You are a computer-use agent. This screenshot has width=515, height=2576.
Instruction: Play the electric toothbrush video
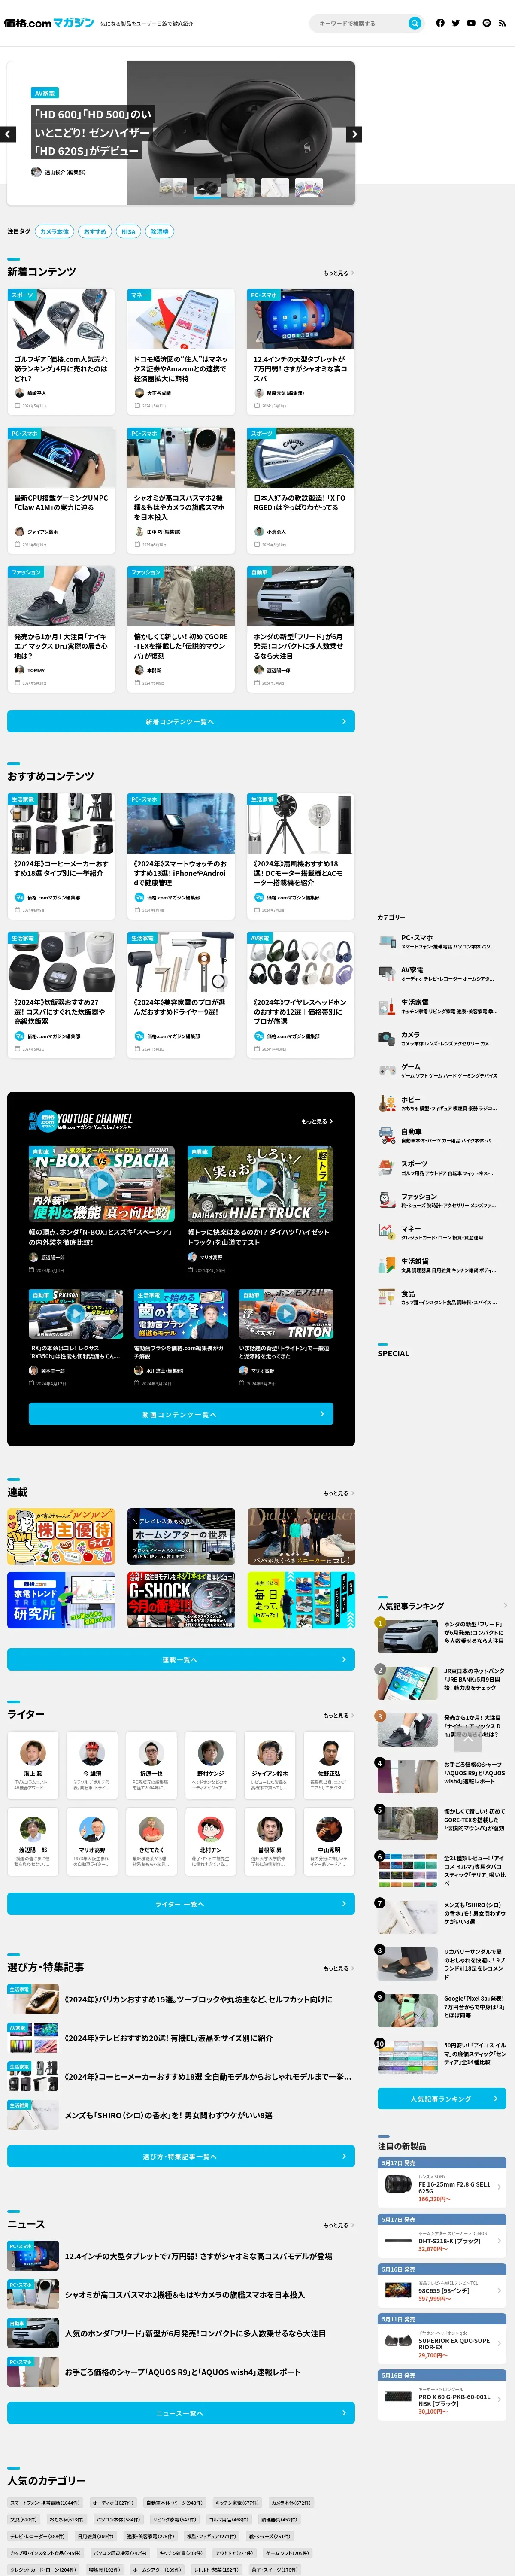[181, 1314]
